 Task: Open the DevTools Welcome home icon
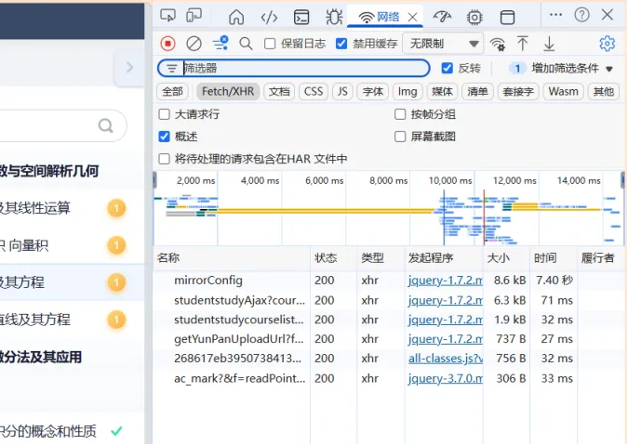(x=236, y=18)
